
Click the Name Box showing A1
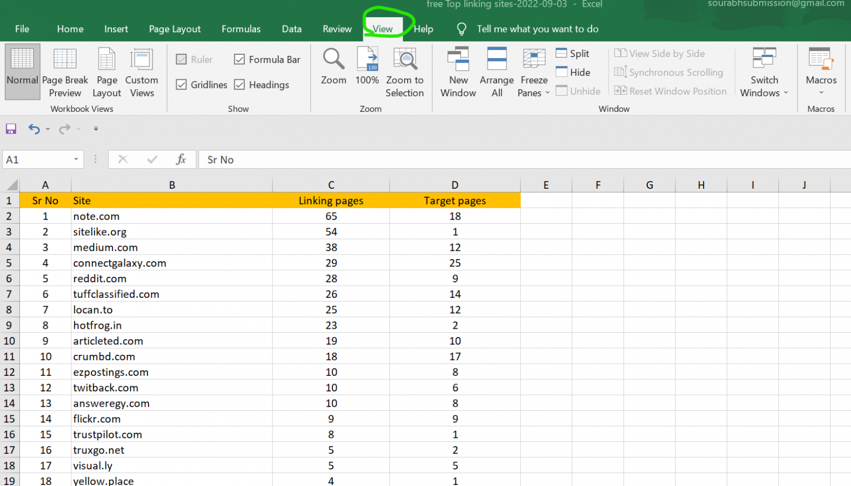pyautogui.click(x=37, y=159)
